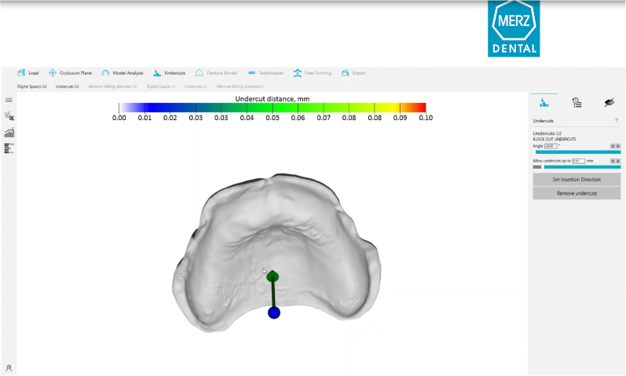The height and width of the screenshot is (376, 626).
Task: Click the Angle degree input field
Action: [550, 146]
